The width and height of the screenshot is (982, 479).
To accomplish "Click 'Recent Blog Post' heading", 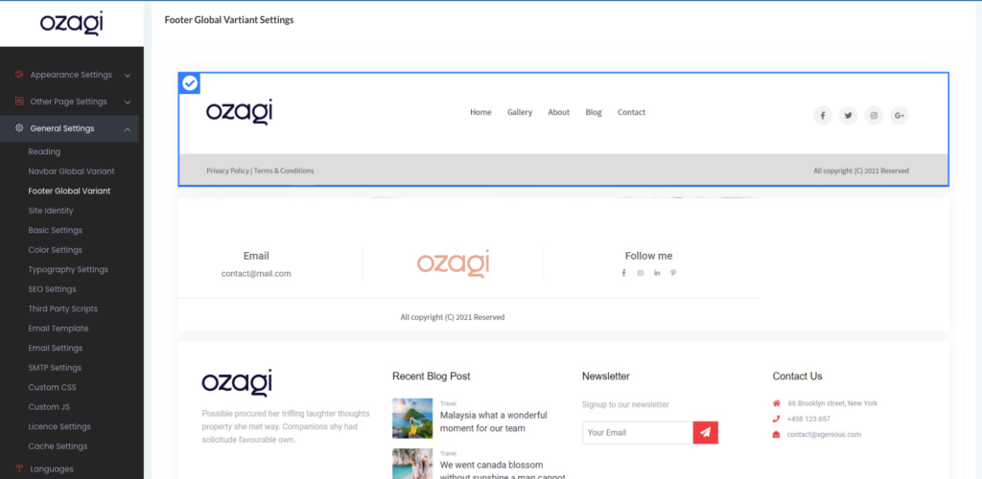I will tap(431, 376).
